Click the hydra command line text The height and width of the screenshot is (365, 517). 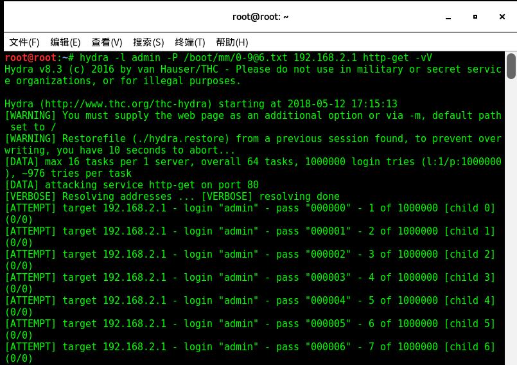pos(256,58)
